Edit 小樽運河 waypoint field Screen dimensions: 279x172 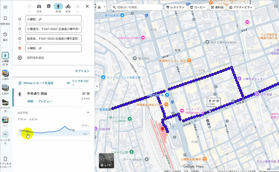click(53, 29)
